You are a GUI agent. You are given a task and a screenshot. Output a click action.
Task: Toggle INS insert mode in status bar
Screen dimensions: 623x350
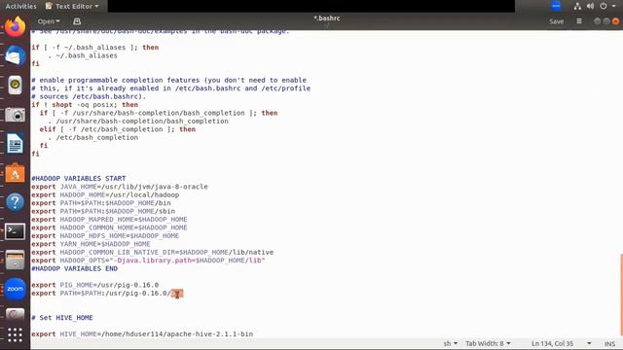(x=610, y=344)
